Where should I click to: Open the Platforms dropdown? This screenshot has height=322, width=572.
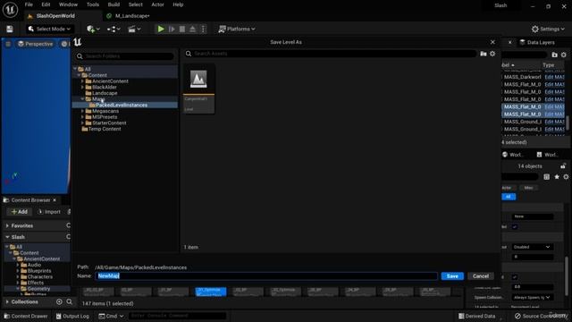click(x=237, y=29)
